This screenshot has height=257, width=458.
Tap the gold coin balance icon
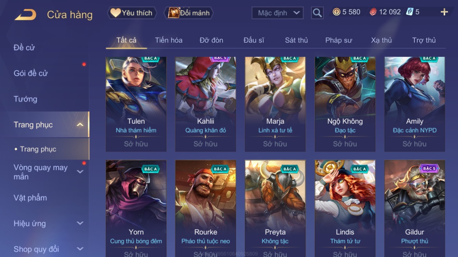[x=336, y=12]
